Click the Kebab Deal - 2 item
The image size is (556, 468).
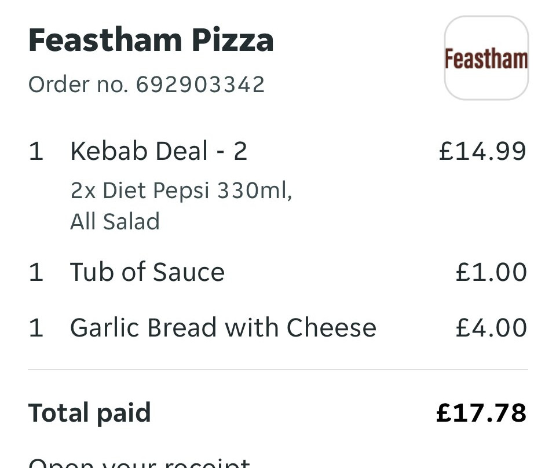[x=159, y=151]
